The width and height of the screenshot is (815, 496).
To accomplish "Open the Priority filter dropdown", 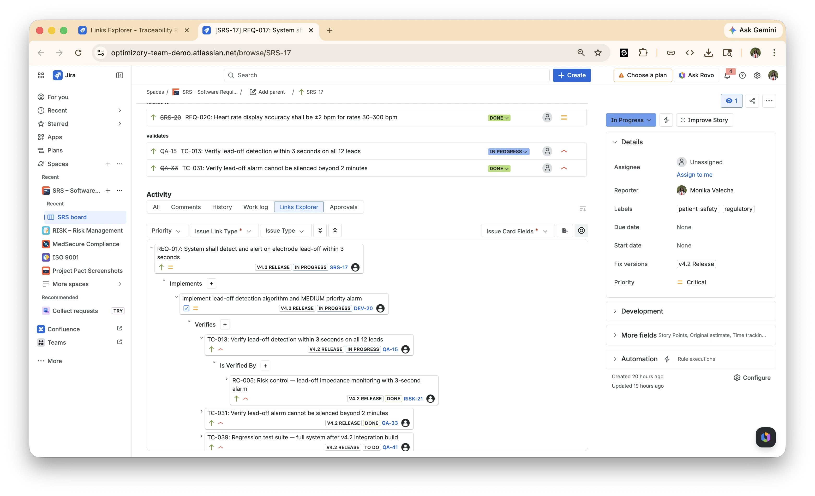I will coord(166,231).
